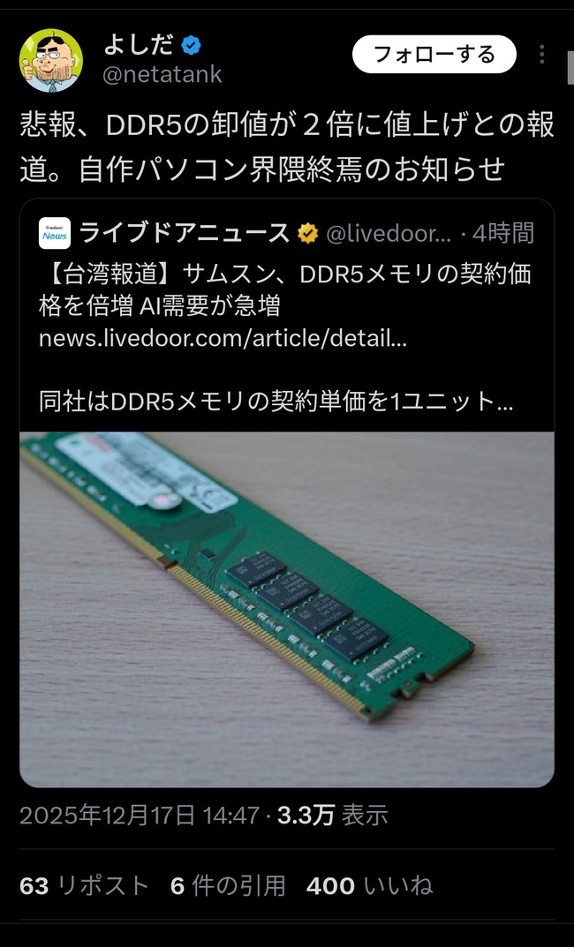Image resolution: width=574 pixels, height=947 pixels.
Task: Click the 2025年12月17日 14:47 timestamp
Action: click(140, 815)
